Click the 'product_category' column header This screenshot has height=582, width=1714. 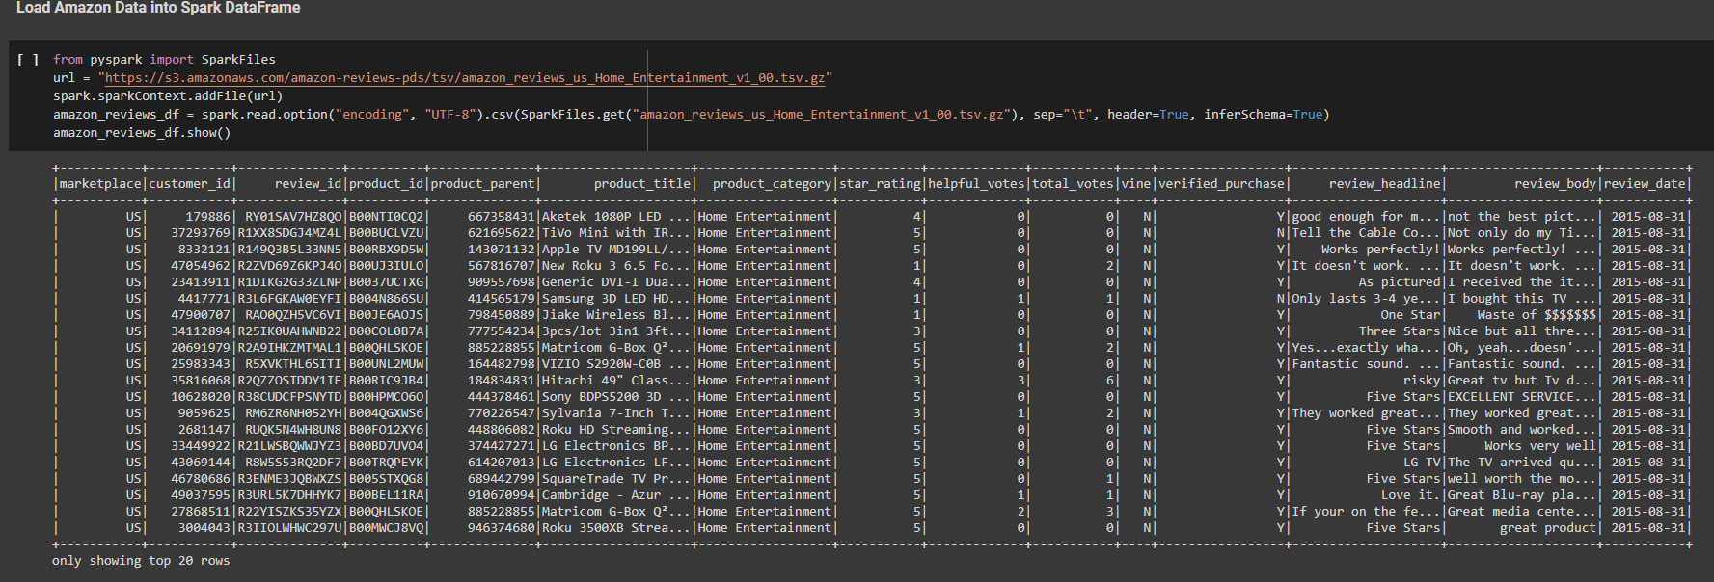pos(772,184)
